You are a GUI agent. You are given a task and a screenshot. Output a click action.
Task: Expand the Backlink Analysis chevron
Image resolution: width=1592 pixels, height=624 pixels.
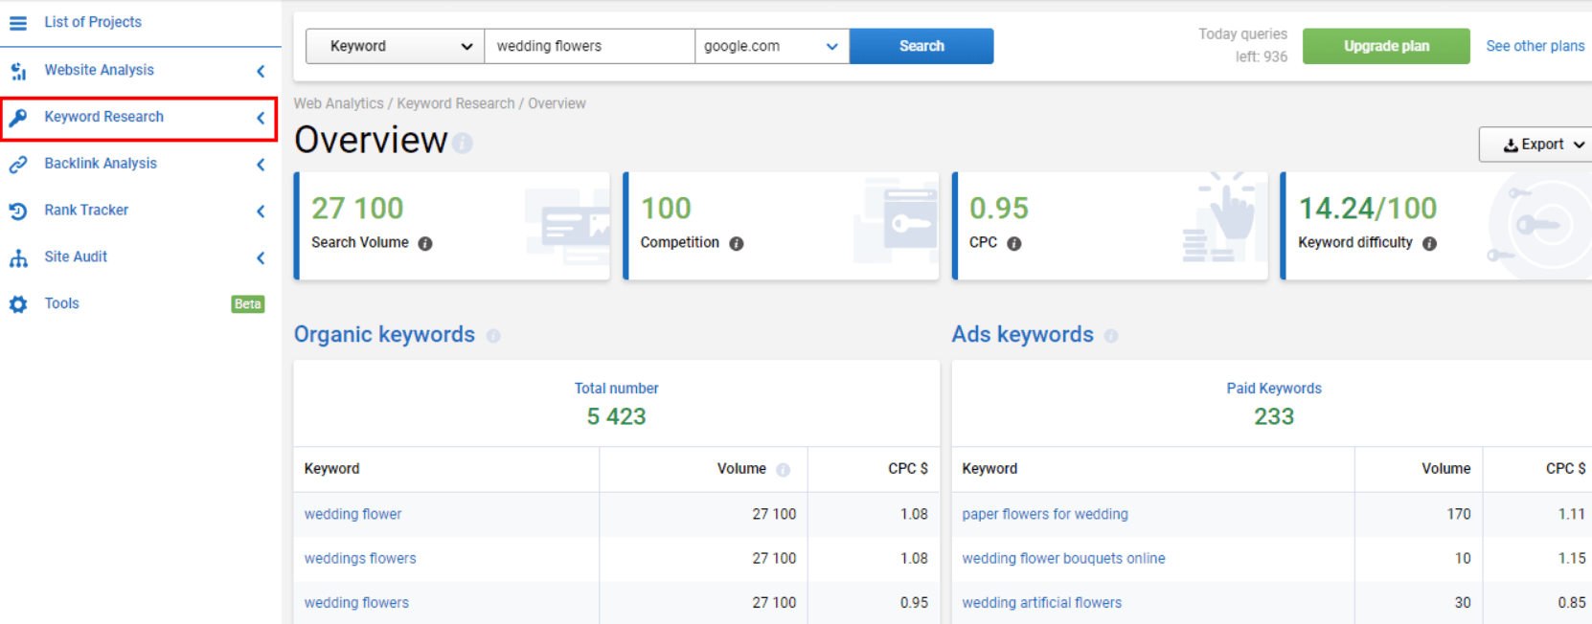coord(261,165)
